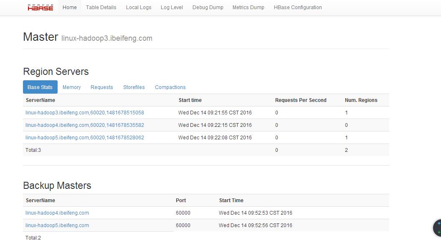This screenshot has width=441, height=245.
Task: Click port 60000 in linux-hadoop5 backup row
Action: coord(183,225)
